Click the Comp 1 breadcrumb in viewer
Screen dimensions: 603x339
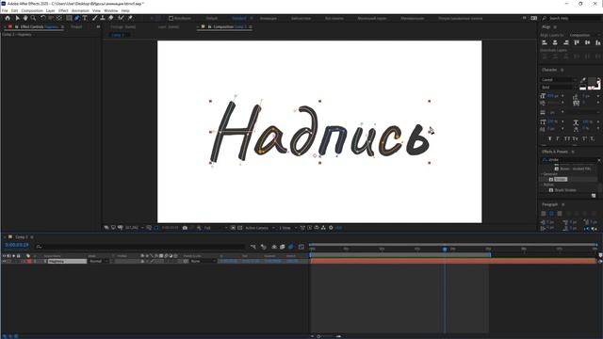[116, 35]
